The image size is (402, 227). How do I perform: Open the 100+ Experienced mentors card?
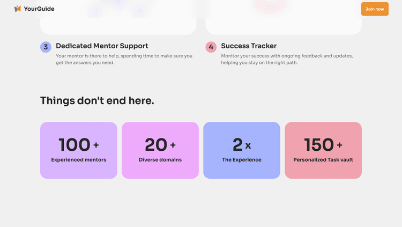coord(79,150)
